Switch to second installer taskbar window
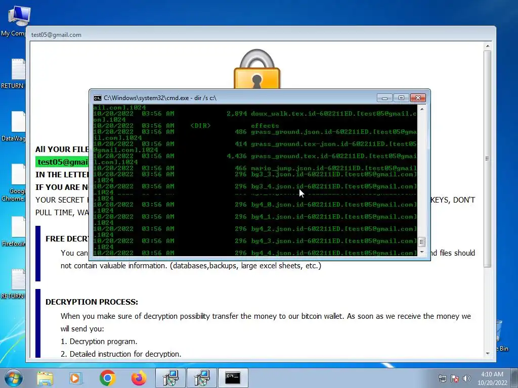Viewport: 518px width, 388px height. tap(202, 378)
